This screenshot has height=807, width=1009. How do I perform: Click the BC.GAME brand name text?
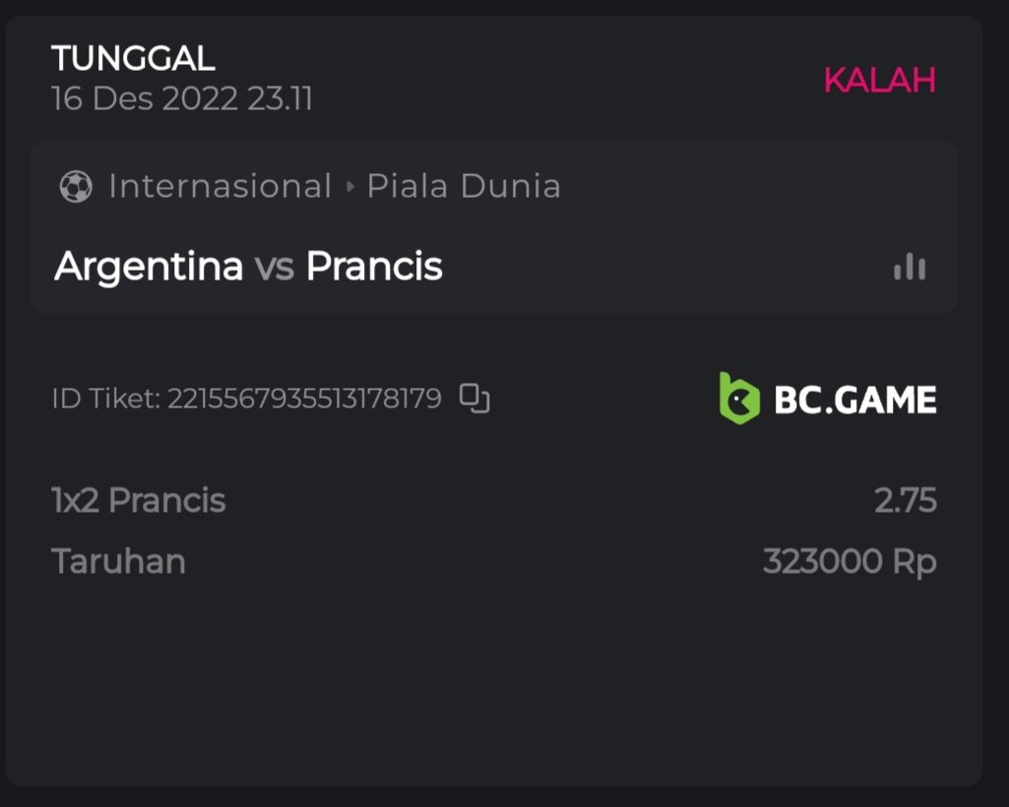coord(855,400)
